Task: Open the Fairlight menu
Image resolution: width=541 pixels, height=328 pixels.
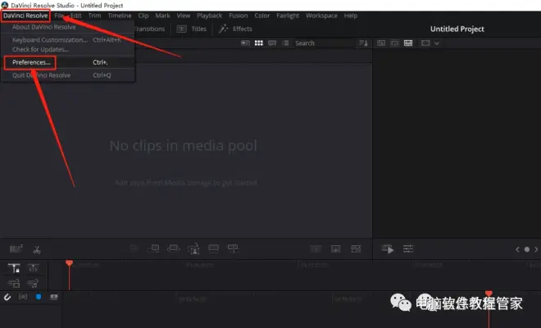Action: [288, 16]
